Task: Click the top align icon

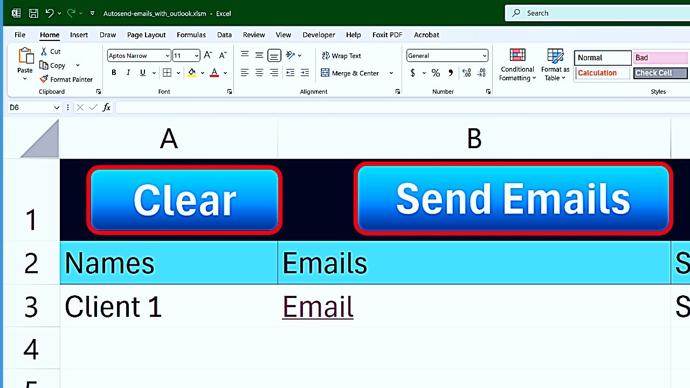Action: point(245,56)
